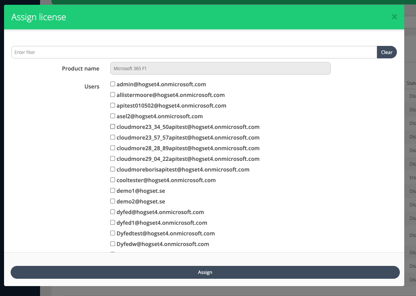Check cloudmore29_04_22apitest user checkbox

click(x=113, y=159)
